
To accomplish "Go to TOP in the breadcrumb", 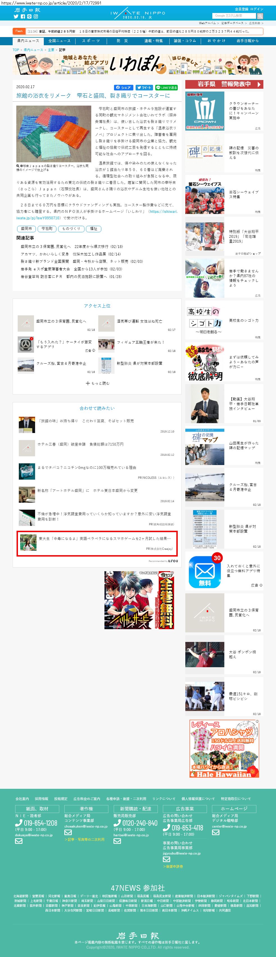I will [x=16, y=50].
